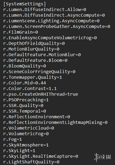Place cursor on r.Color.Contrast=1.1 line
The width and height of the screenshot is (115, 165).
(x=30, y=89)
